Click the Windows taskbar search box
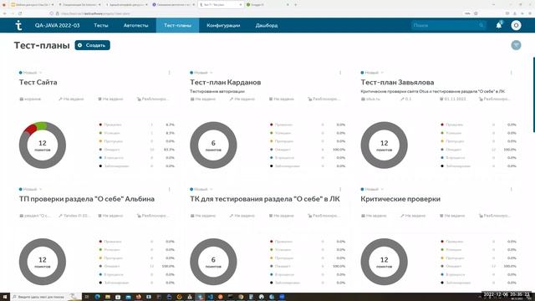This screenshot has width=535, height=301. click(x=46, y=297)
